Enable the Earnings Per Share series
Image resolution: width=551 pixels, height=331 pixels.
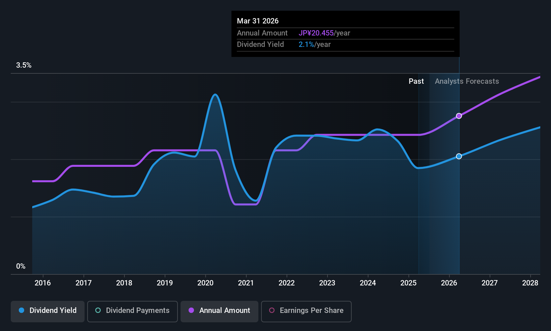(x=306, y=312)
